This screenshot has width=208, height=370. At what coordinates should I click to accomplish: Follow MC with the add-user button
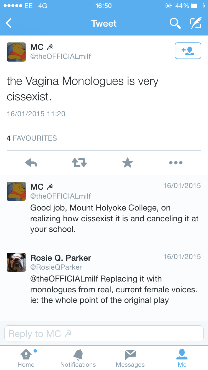pos(188,51)
